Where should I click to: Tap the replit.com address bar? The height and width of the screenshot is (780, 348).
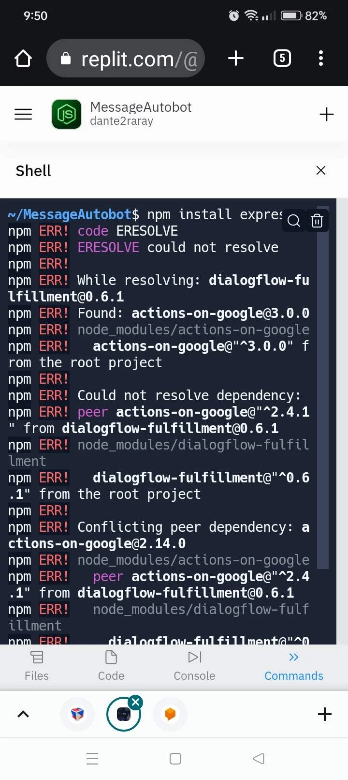click(126, 59)
